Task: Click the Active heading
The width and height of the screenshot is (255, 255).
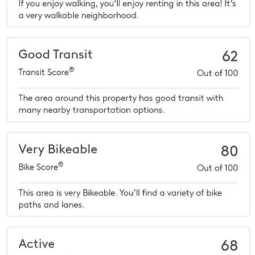Action: click(37, 244)
